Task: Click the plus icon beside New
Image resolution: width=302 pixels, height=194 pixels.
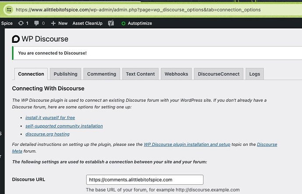Action: 53,23
